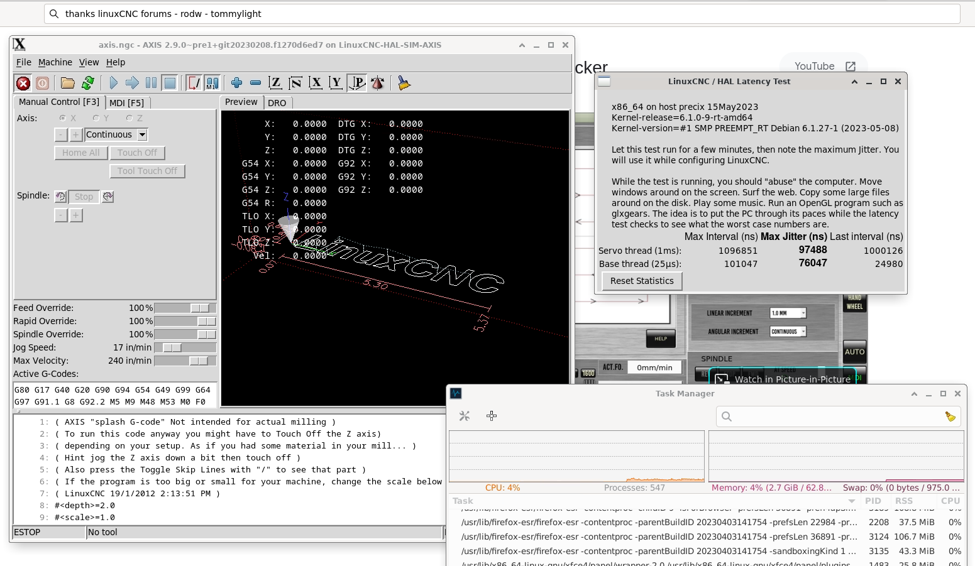
Task: Select Y axis radio button
Action: click(x=96, y=118)
